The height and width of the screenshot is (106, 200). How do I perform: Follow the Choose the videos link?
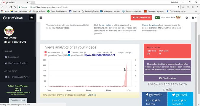tap(150, 25)
